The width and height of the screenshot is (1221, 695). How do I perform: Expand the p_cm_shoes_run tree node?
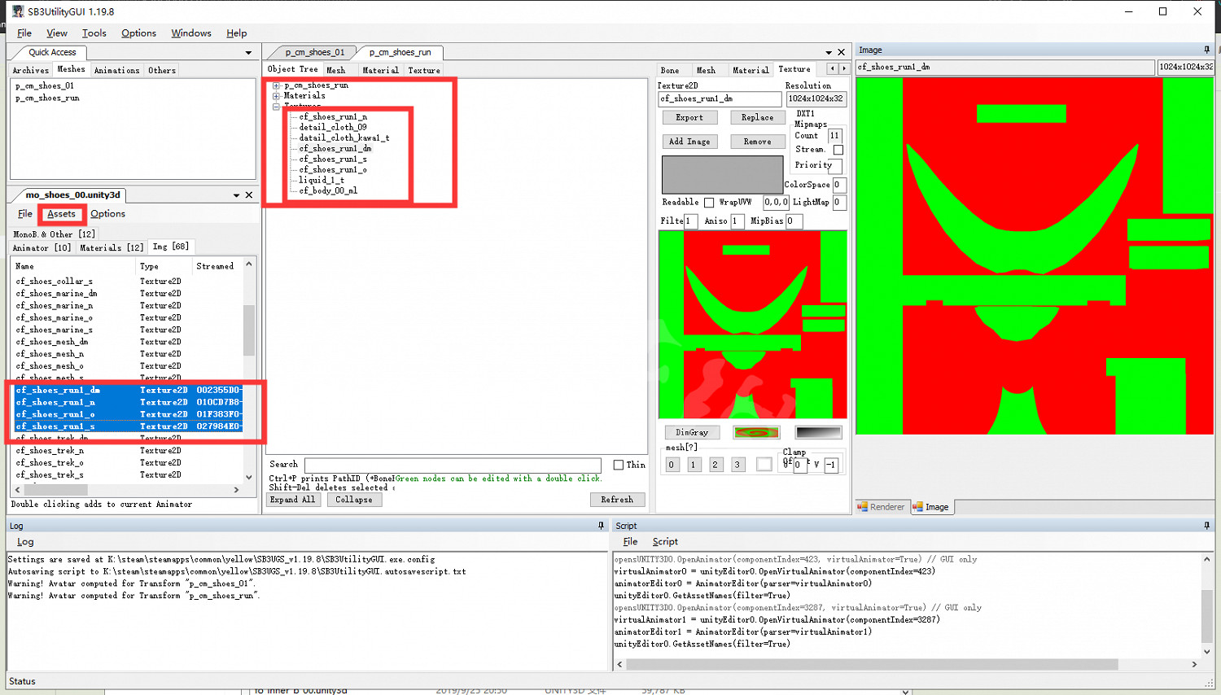point(277,85)
